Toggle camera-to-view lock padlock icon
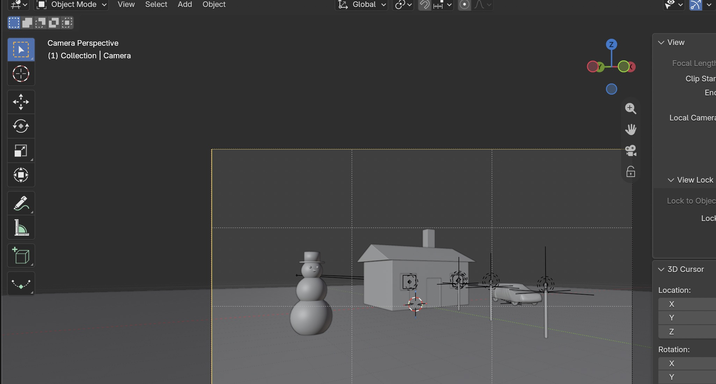Viewport: 716px width, 384px height. tap(630, 172)
